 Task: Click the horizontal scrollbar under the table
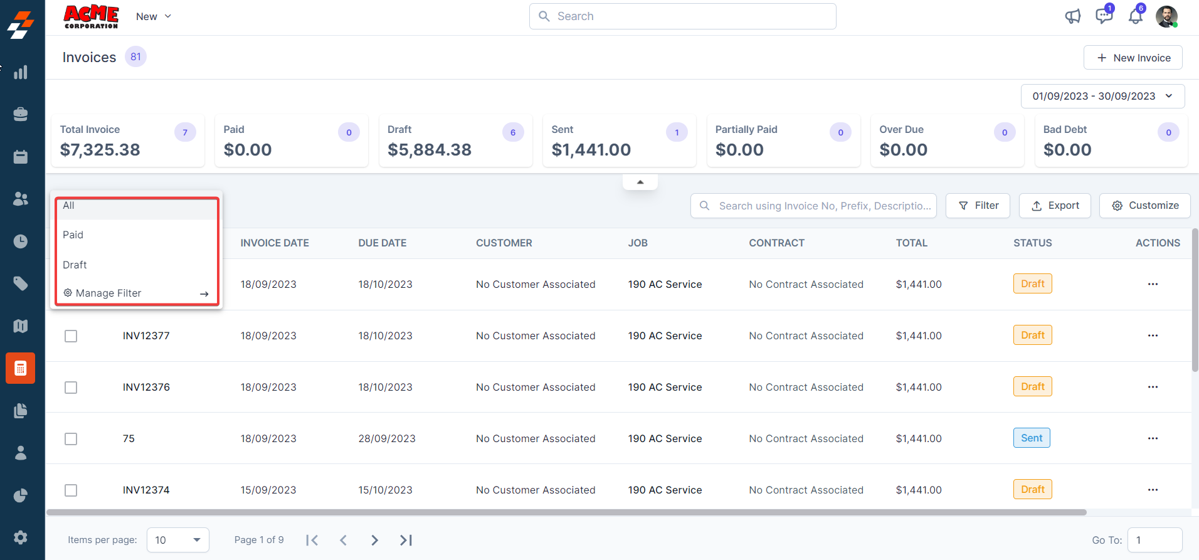[x=564, y=512]
